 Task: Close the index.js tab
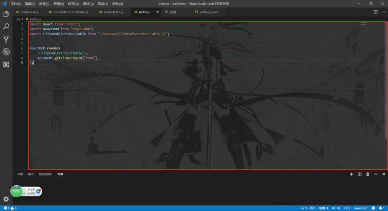[158, 12]
